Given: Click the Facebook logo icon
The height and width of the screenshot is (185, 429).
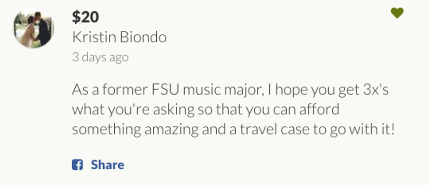Looking at the screenshot, I should tap(77, 165).
